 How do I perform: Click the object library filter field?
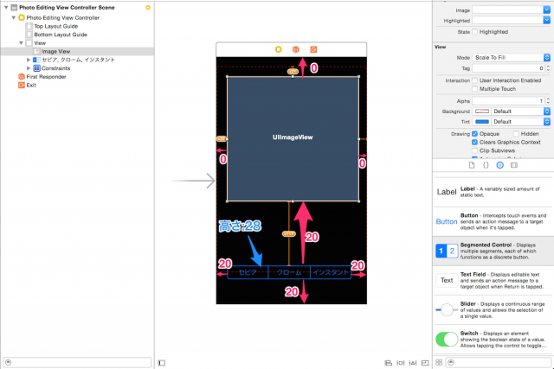tap(499, 362)
